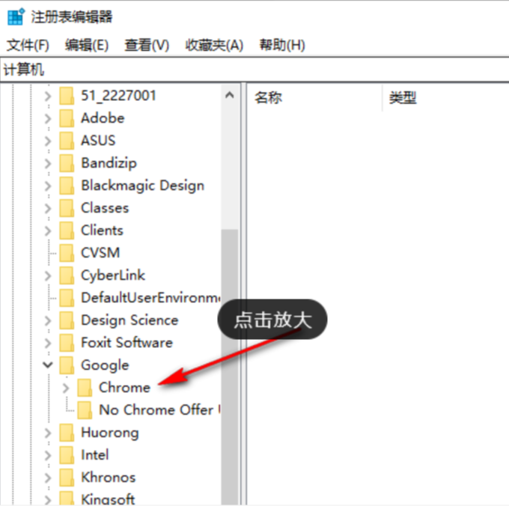509x509 pixels.
Task: Select the Google key label
Action: [x=105, y=365]
